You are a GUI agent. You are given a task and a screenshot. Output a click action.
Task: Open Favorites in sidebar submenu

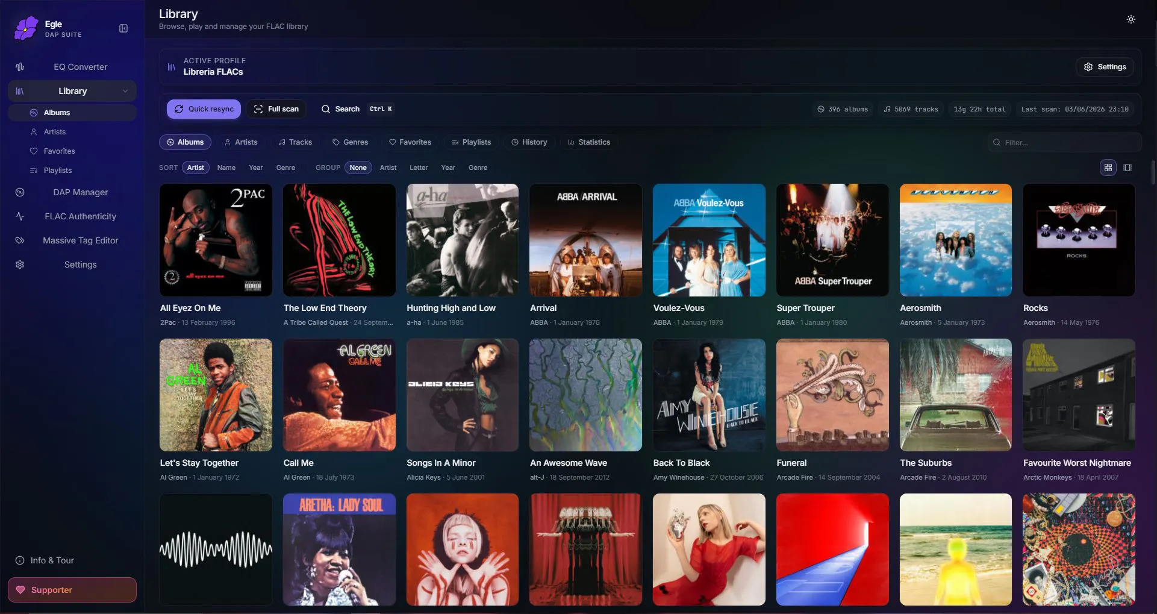point(72,151)
